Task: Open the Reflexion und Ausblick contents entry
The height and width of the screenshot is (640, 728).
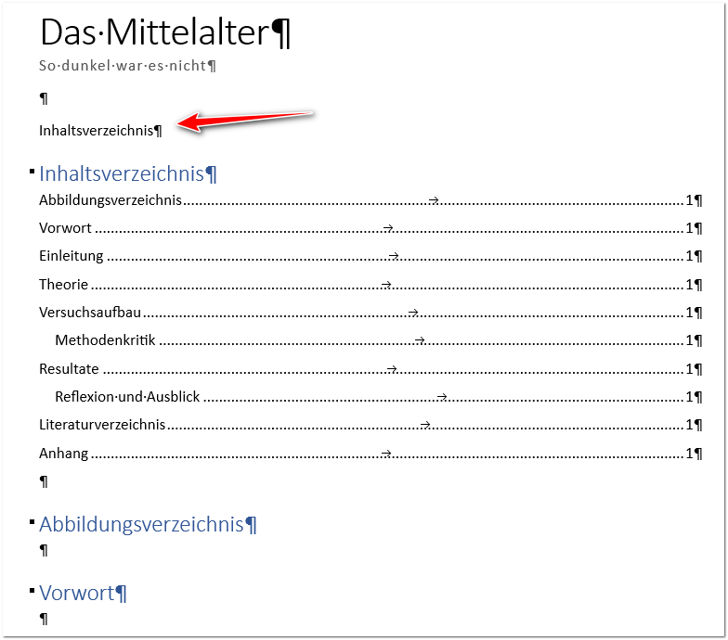Action: 127,397
